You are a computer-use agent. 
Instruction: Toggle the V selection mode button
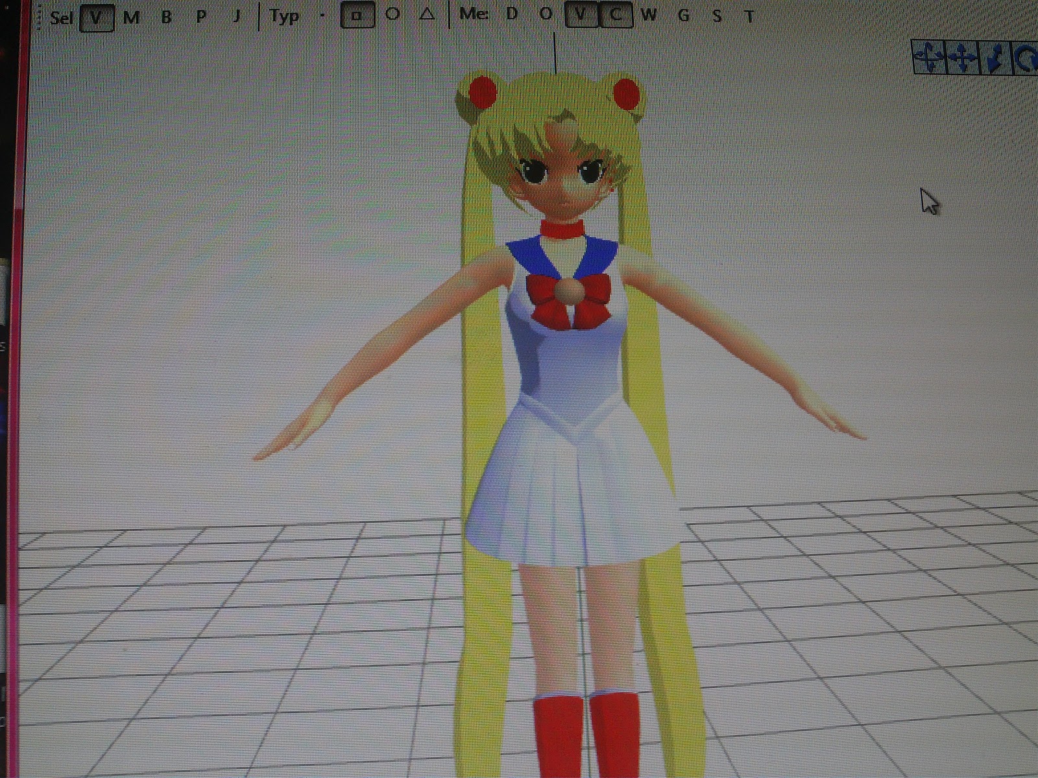click(95, 16)
